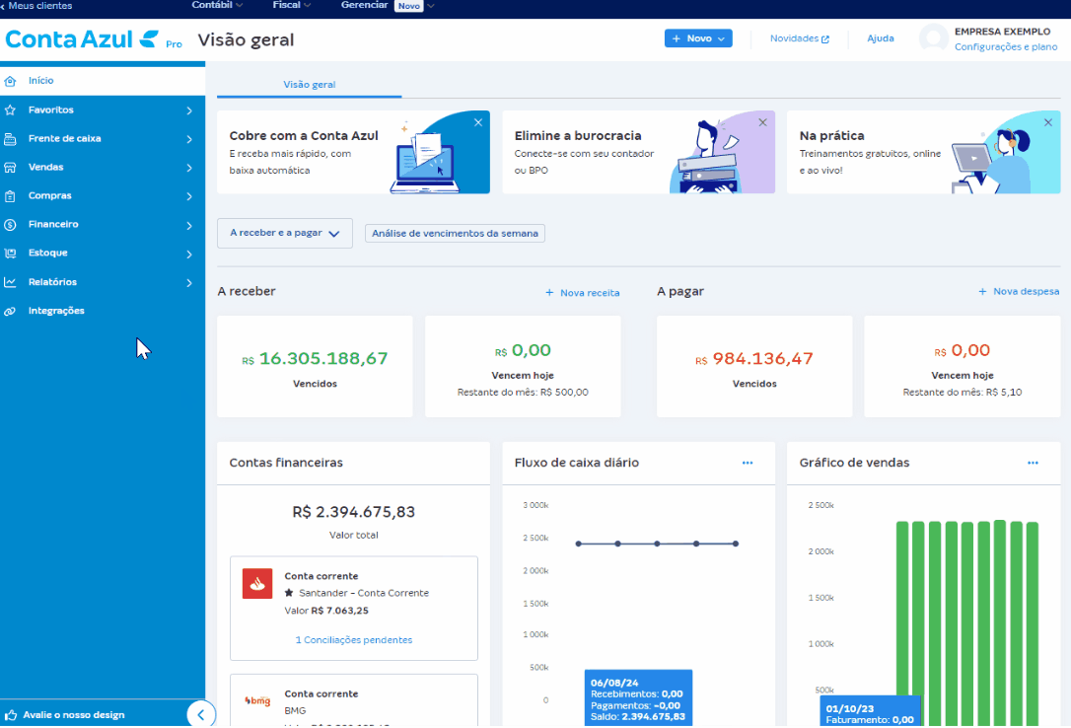Viewport: 1071px width, 728px height.
Task: Click the Ajuda link
Action: [880, 38]
